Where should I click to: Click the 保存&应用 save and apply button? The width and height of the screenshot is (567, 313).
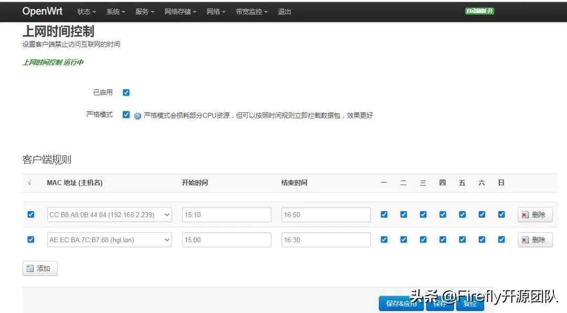point(401,303)
